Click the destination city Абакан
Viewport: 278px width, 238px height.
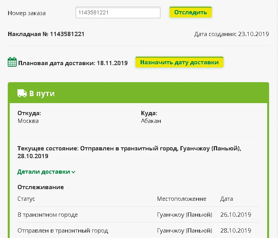(151, 121)
